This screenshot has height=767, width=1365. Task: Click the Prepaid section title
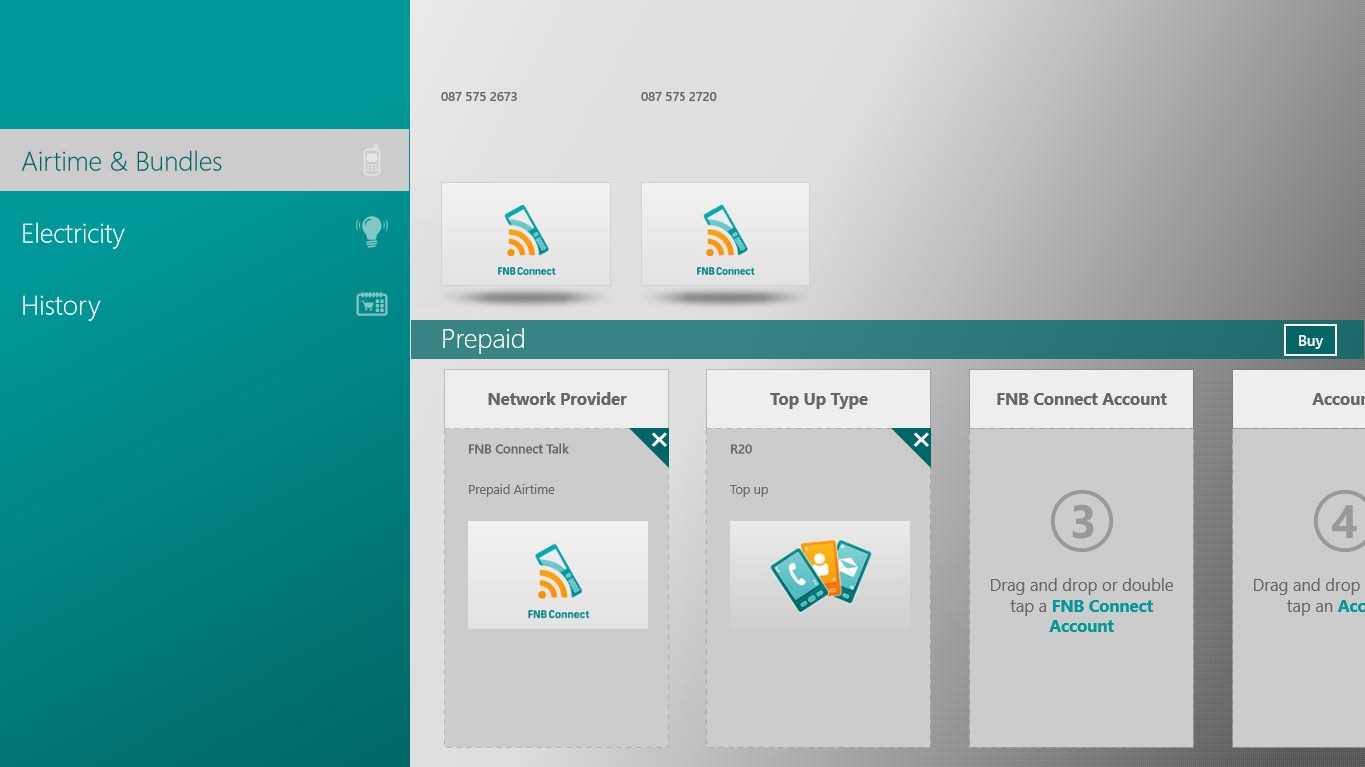[483, 340]
